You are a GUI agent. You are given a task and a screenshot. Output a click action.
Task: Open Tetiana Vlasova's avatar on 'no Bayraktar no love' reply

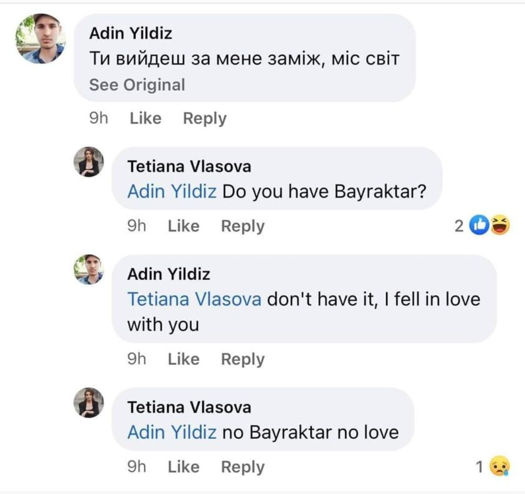point(88,402)
